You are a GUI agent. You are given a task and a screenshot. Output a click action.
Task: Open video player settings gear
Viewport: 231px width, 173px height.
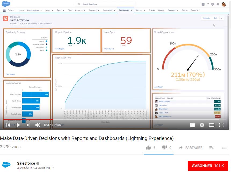202,125
